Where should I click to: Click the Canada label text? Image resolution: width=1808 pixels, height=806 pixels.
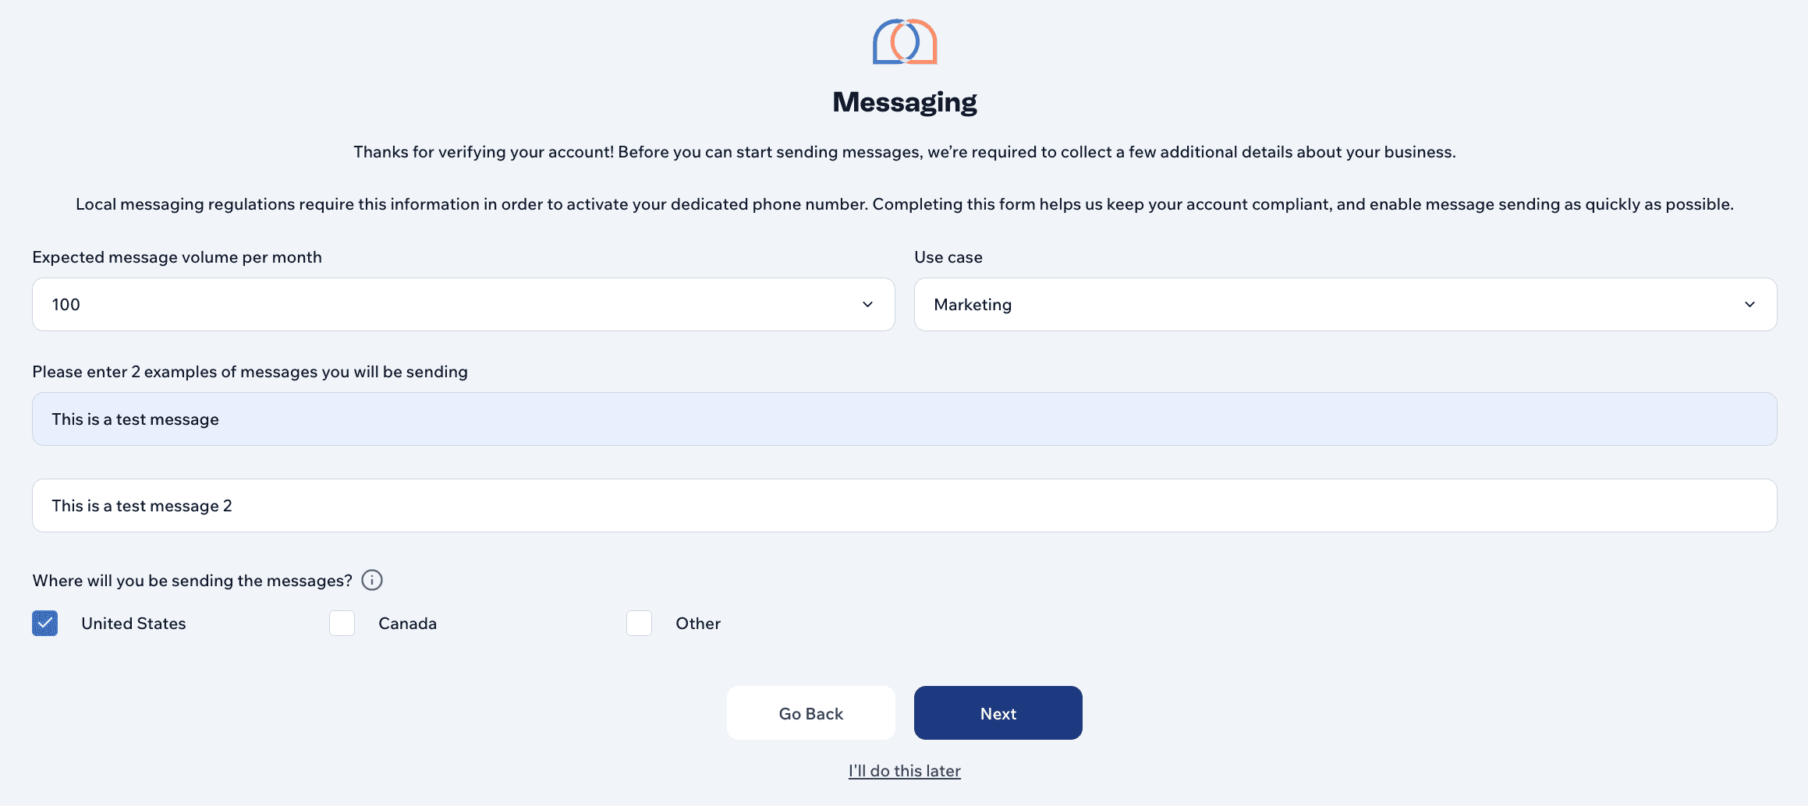(406, 623)
